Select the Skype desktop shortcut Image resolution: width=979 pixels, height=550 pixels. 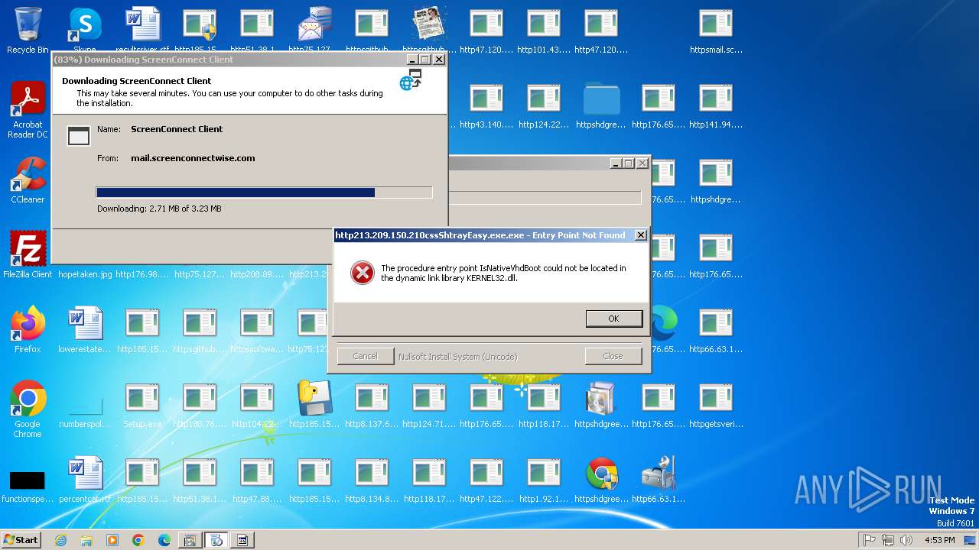pyautogui.click(x=85, y=31)
